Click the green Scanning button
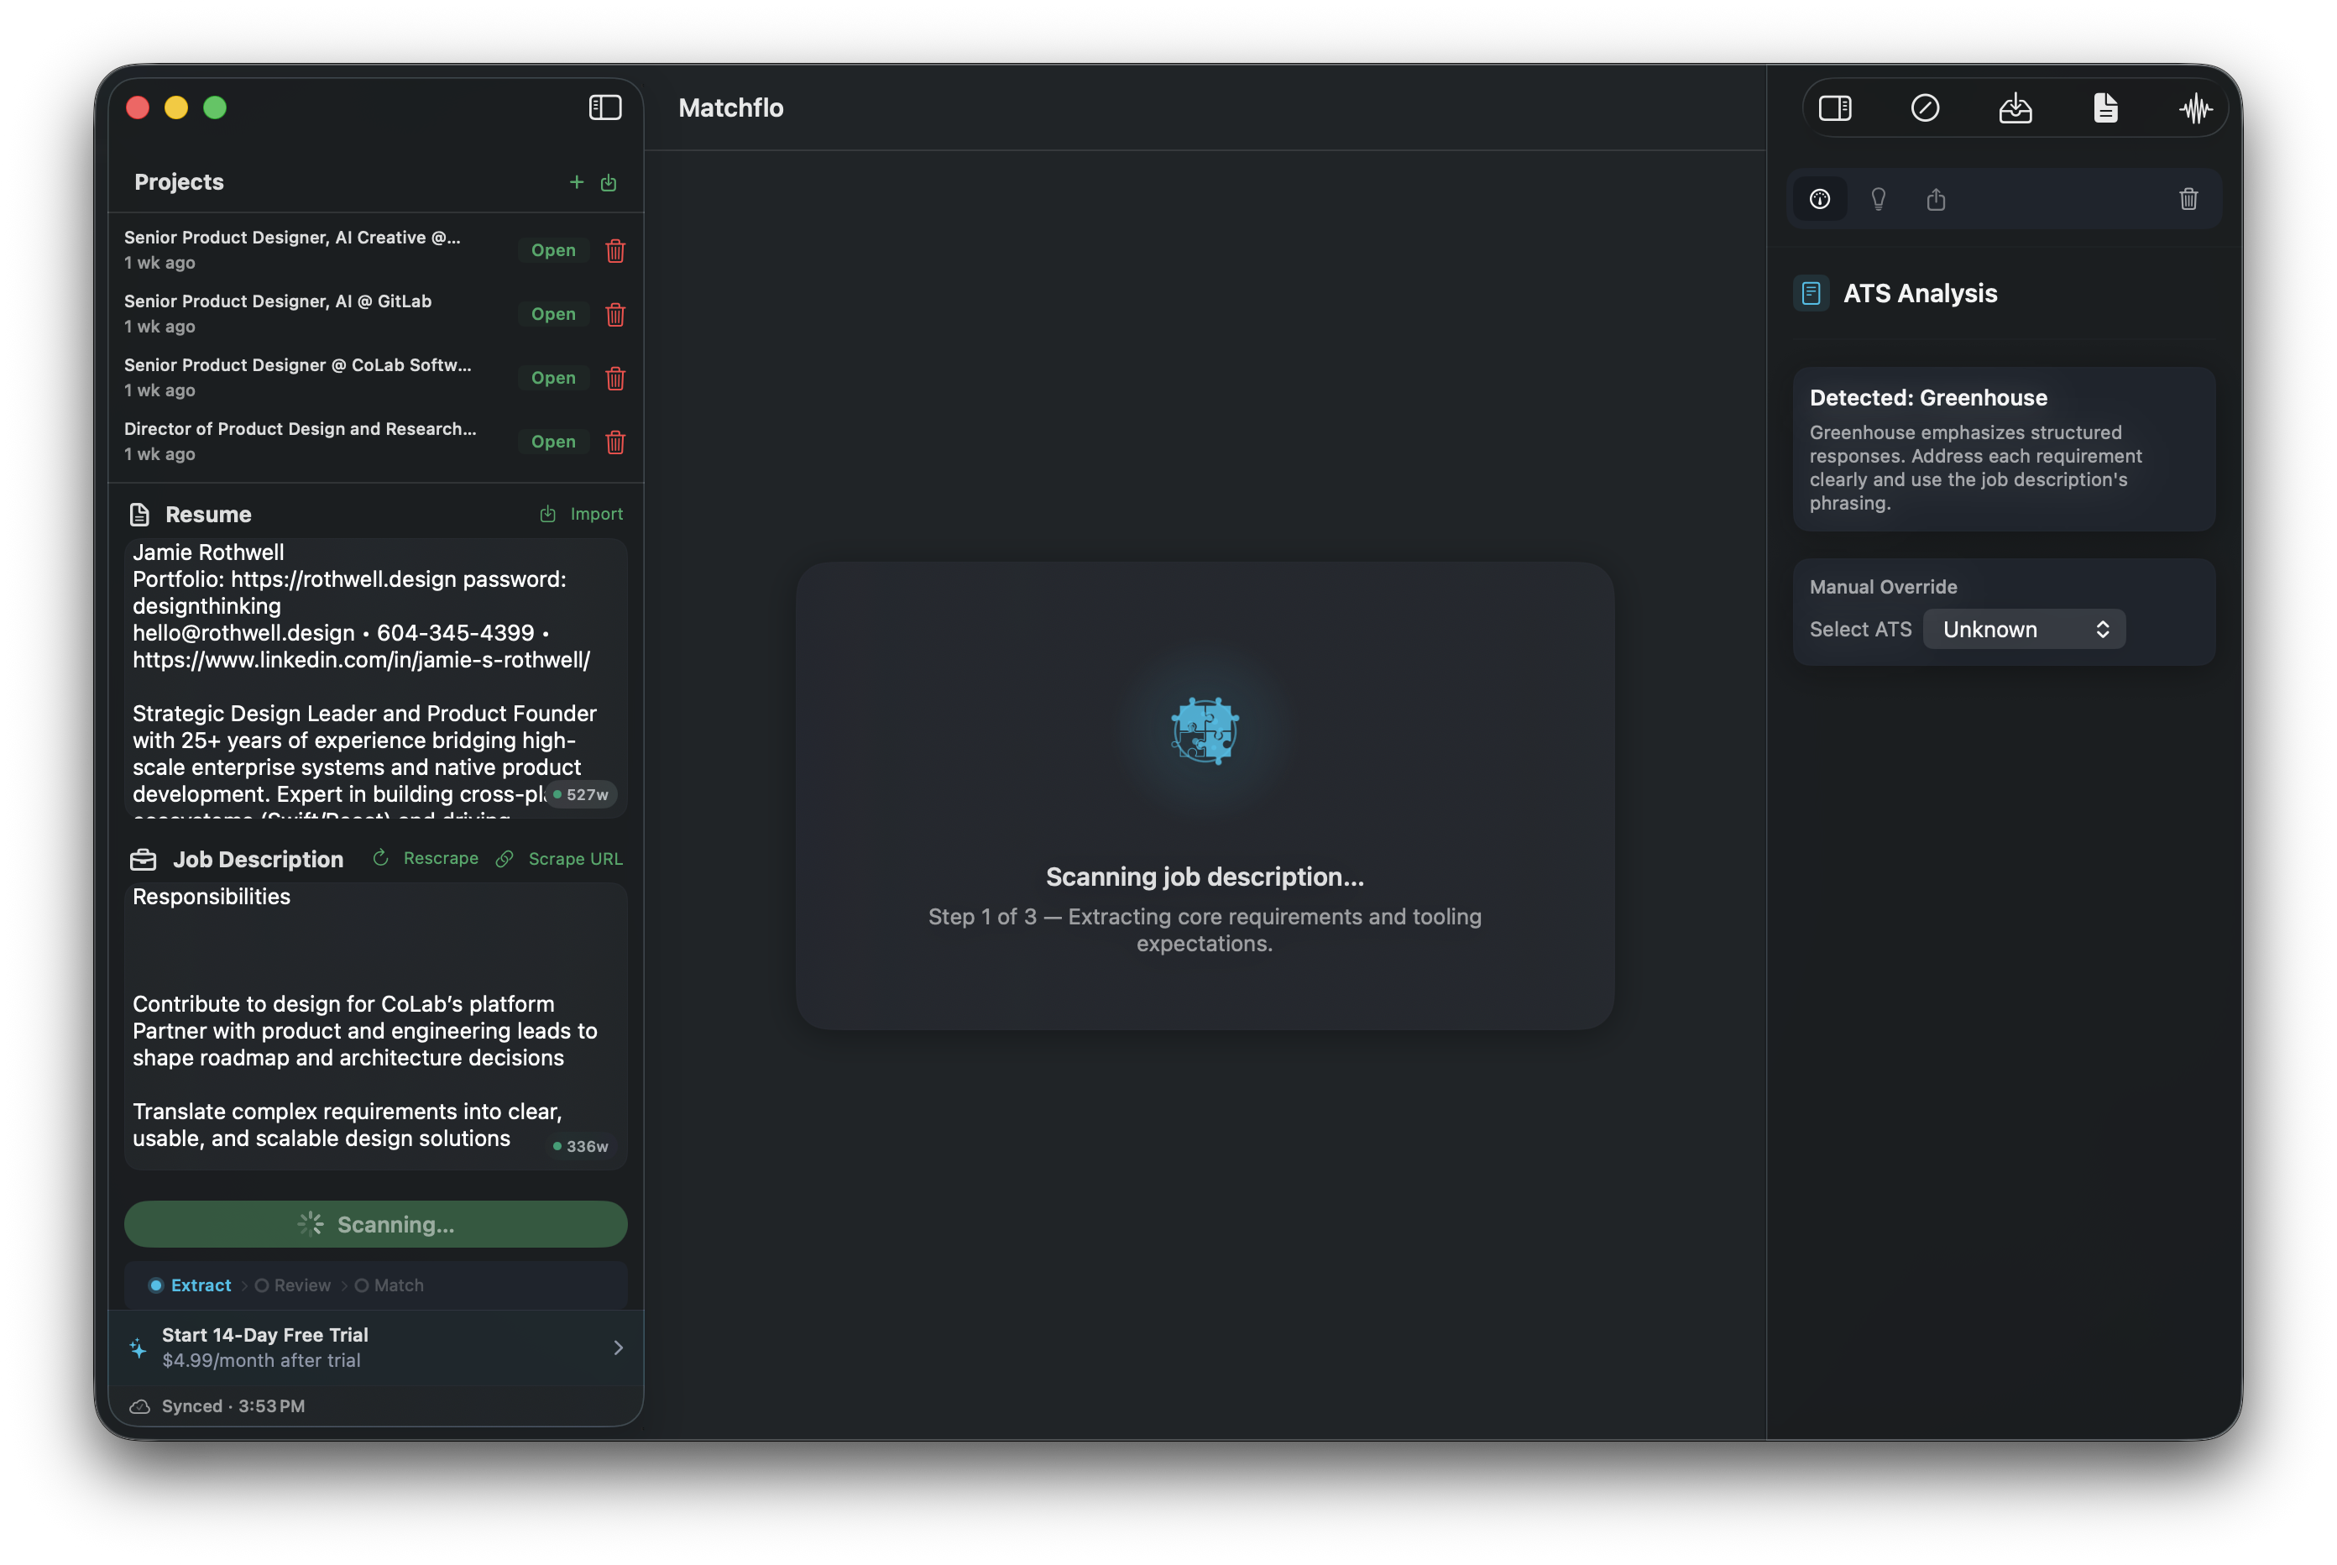The height and width of the screenshot is (1565, 2337). tap(376, 1225)
